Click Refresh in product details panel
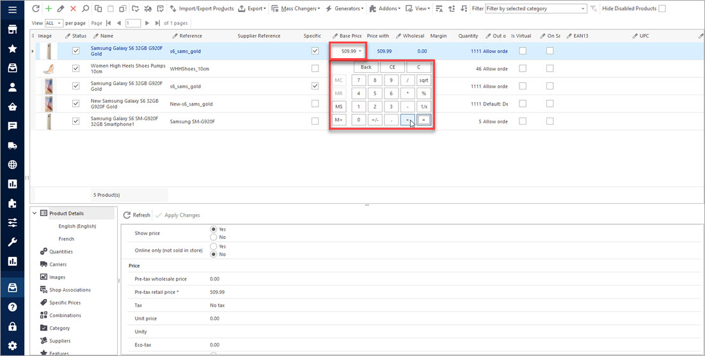 [137, 215]
